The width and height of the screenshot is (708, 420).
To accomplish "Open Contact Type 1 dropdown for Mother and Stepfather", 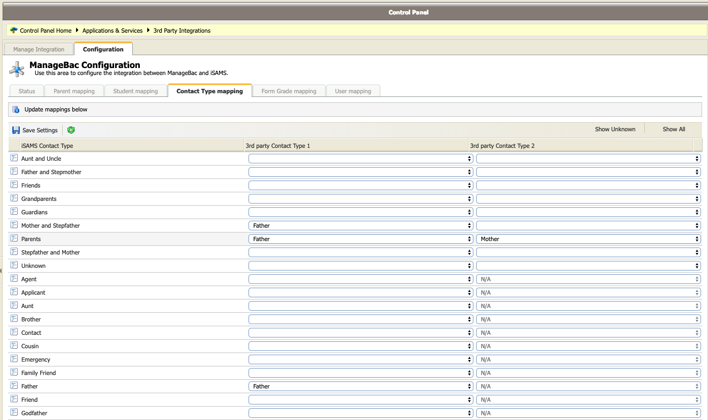I will [360, 226].
